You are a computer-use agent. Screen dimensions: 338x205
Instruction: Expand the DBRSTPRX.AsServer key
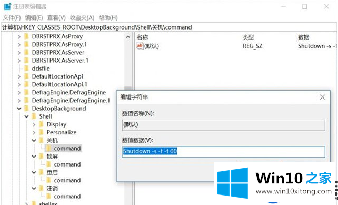click(x=19, y=53)
